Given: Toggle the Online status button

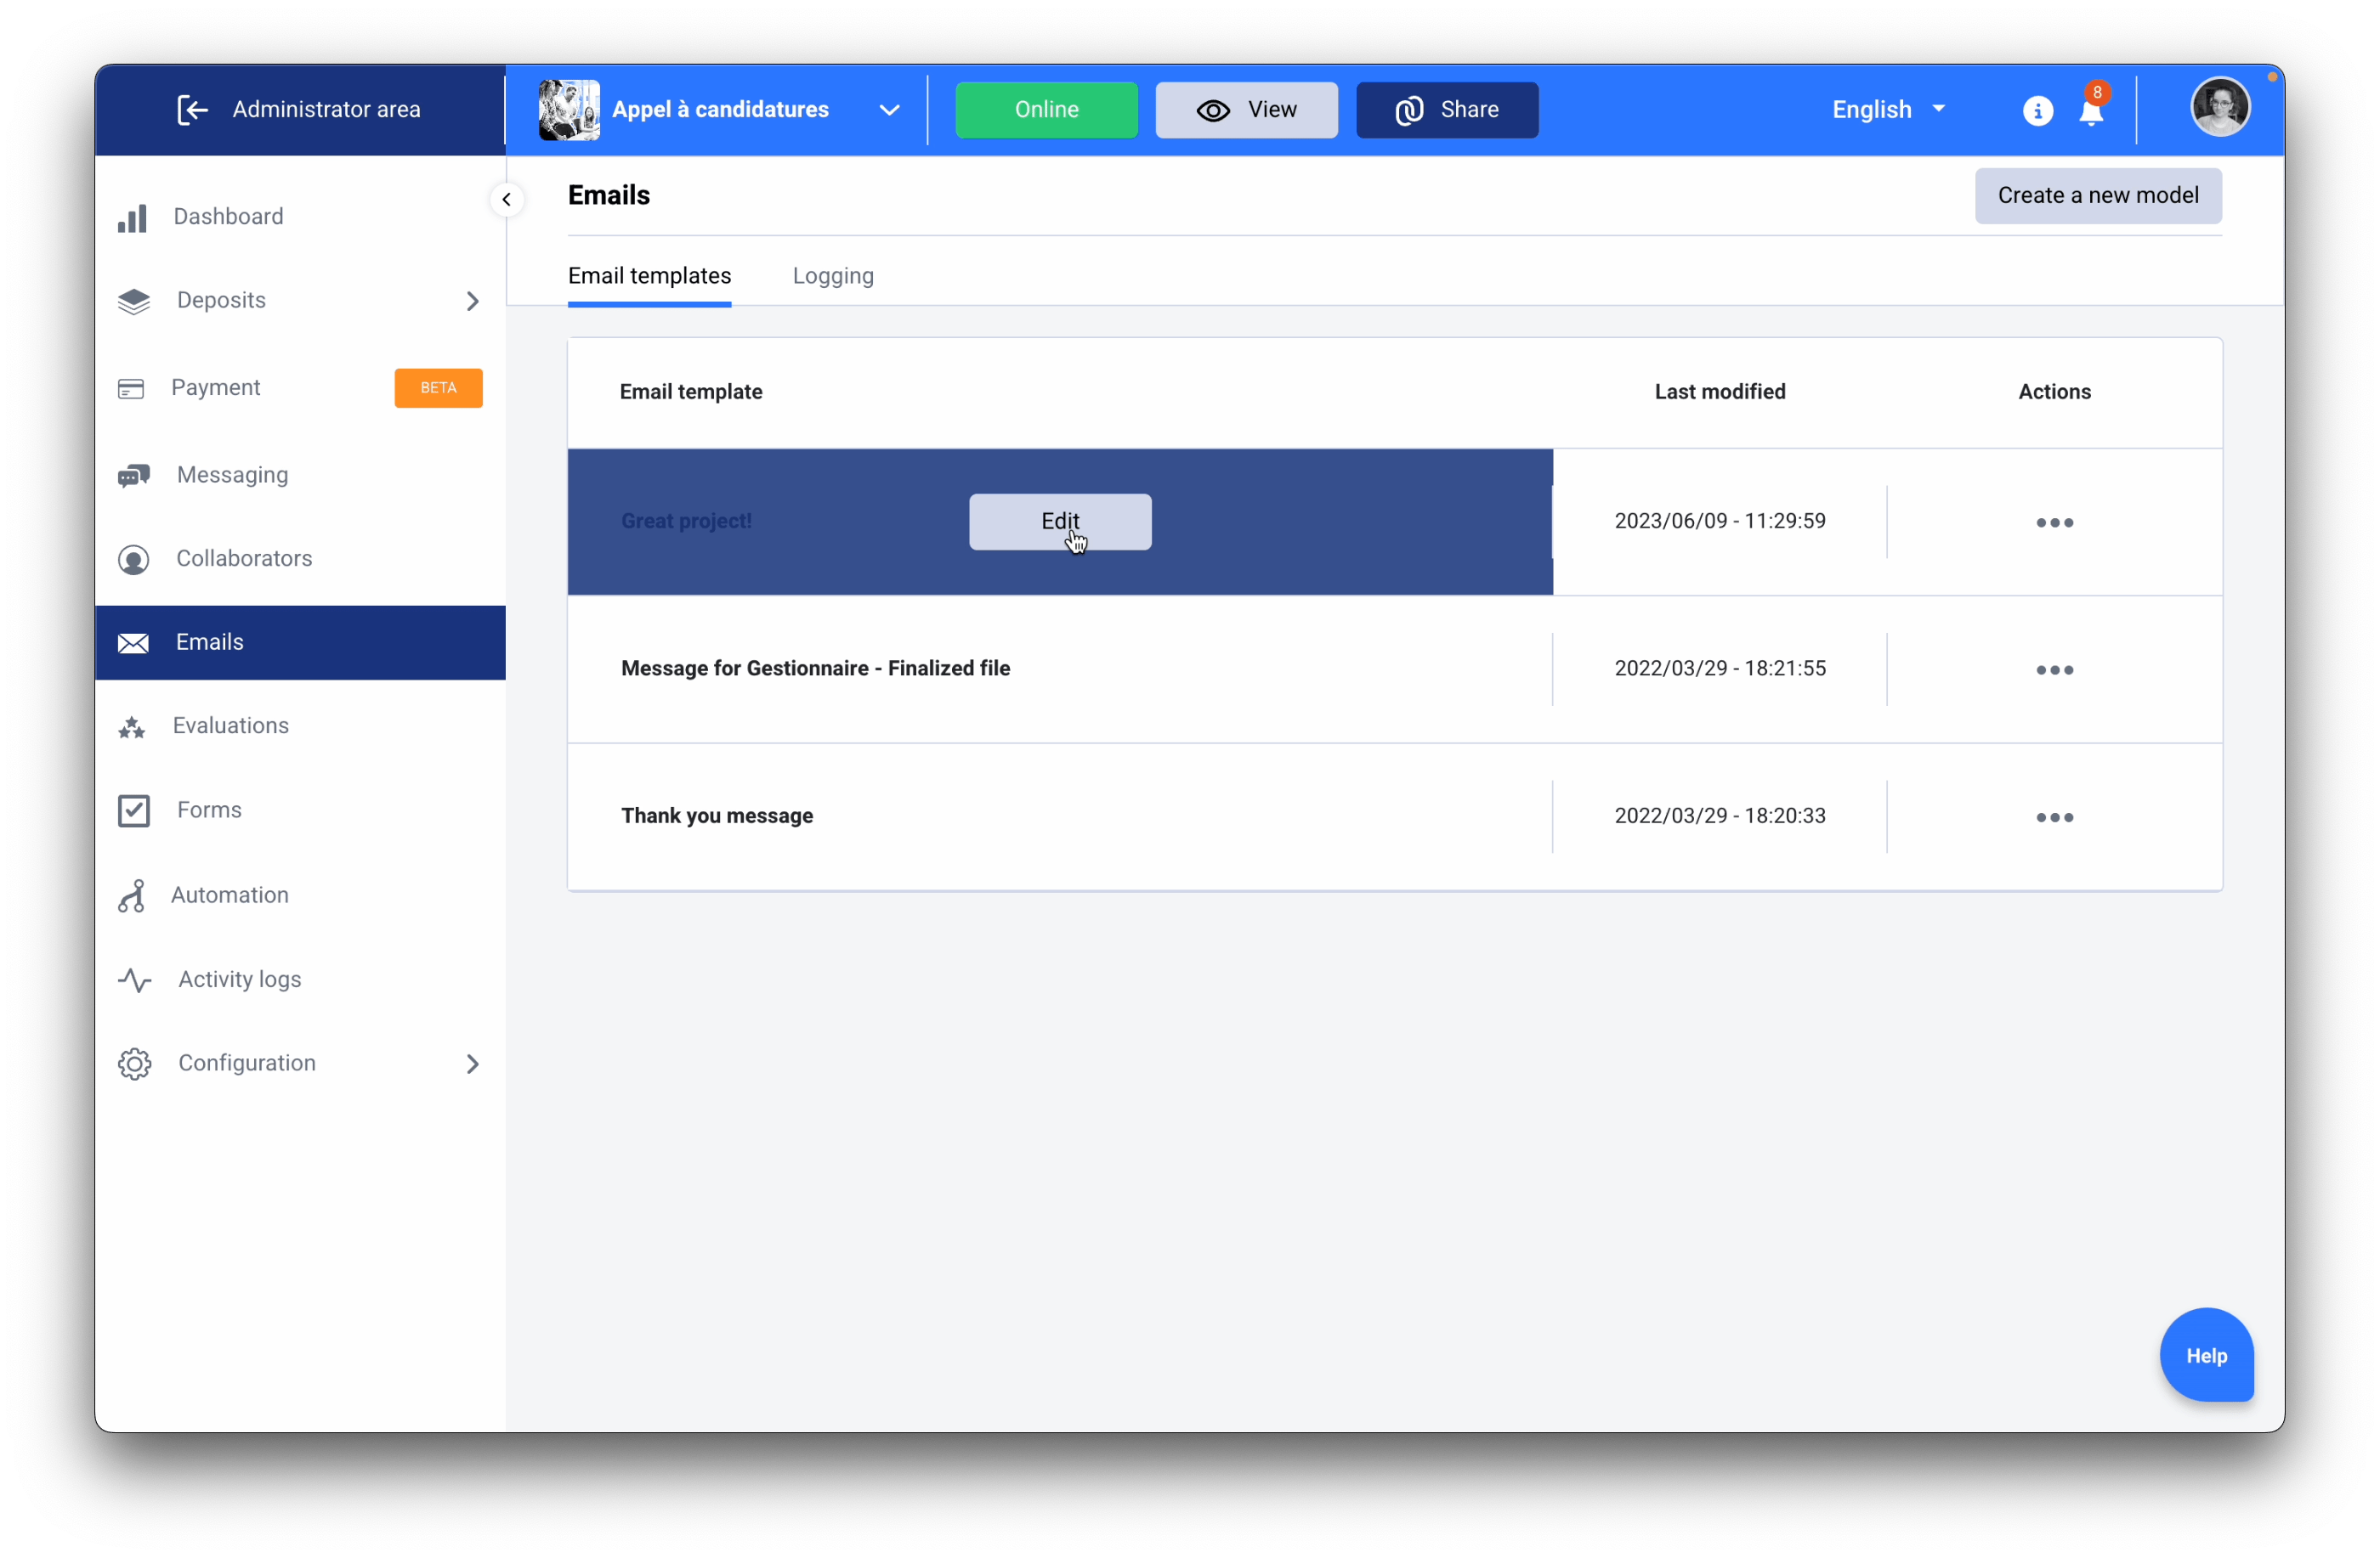Looking at the screenshot, I should click(1046, 110).
